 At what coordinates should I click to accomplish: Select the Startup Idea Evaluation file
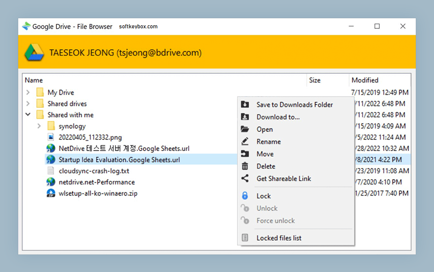click(x=119, y=159)
